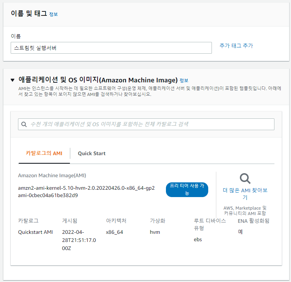
Task: Click the Quickstart AMI catalog value
Action: [x=35, y=232]
